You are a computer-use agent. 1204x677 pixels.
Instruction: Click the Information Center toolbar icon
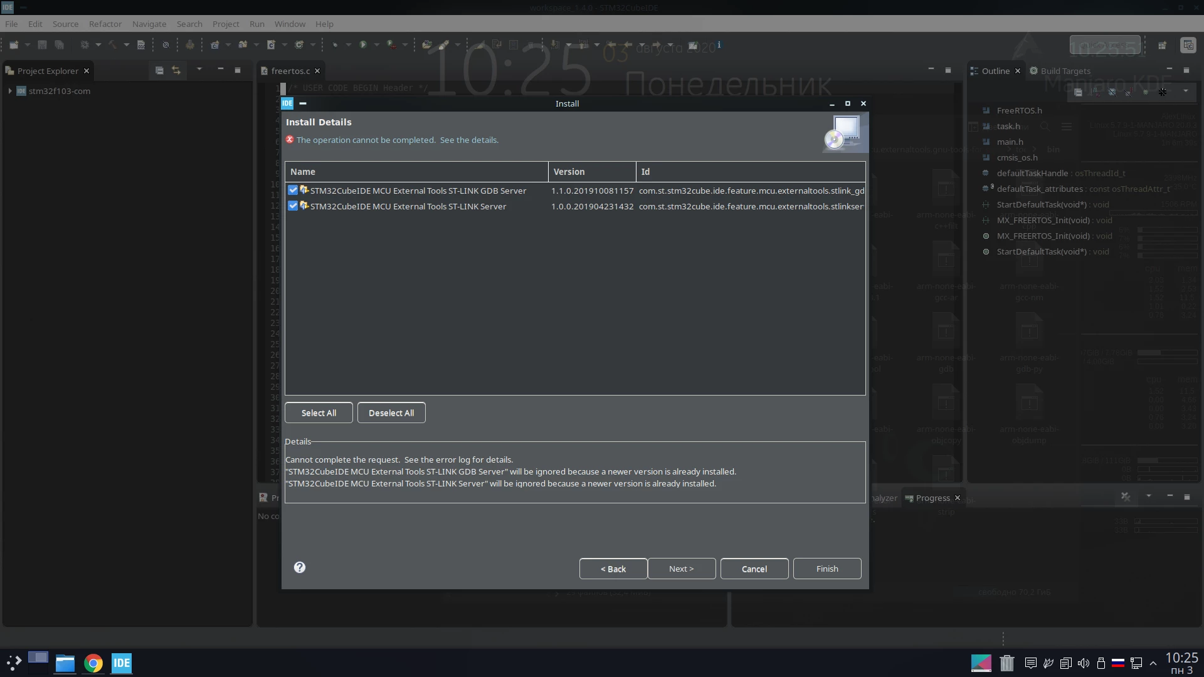[719, 45]
